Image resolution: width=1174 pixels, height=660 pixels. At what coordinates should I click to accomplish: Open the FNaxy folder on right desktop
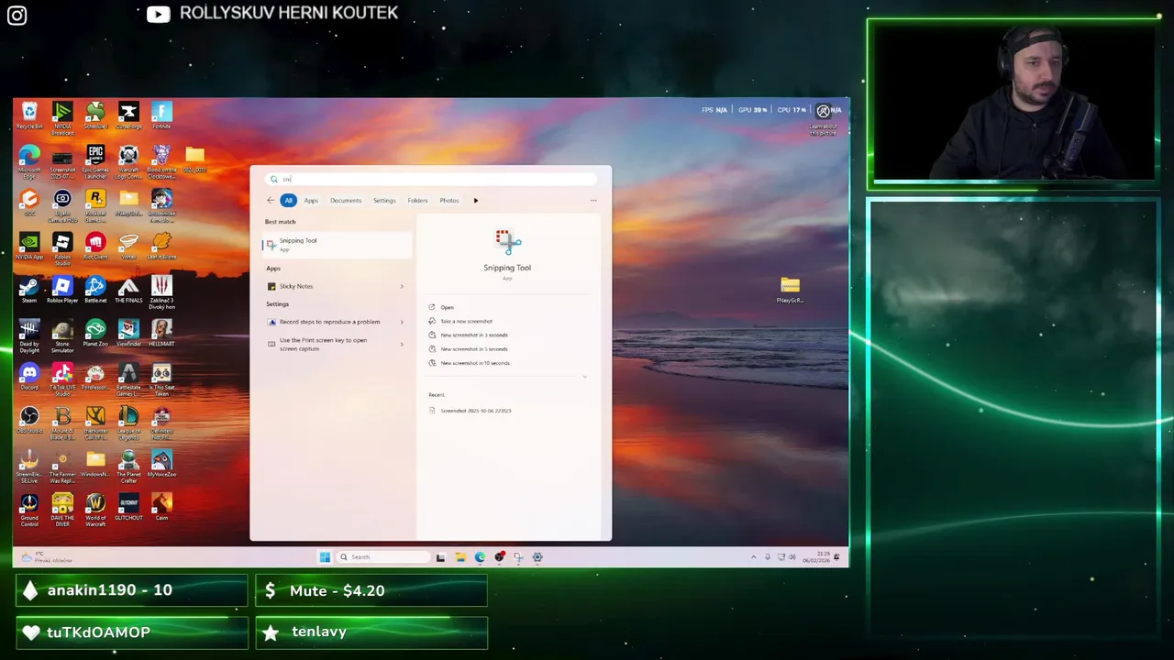pyautogui.click(x=790, y=290)
